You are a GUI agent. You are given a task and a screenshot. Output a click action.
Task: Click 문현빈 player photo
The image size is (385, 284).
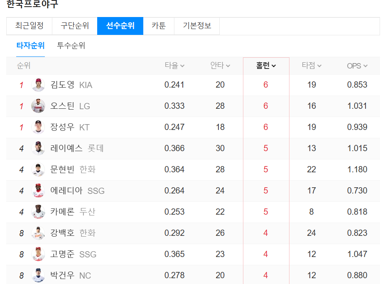point(38,170)
